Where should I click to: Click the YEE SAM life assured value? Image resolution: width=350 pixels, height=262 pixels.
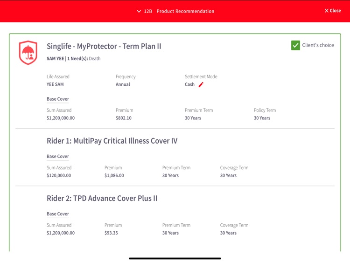click(55, 84)
